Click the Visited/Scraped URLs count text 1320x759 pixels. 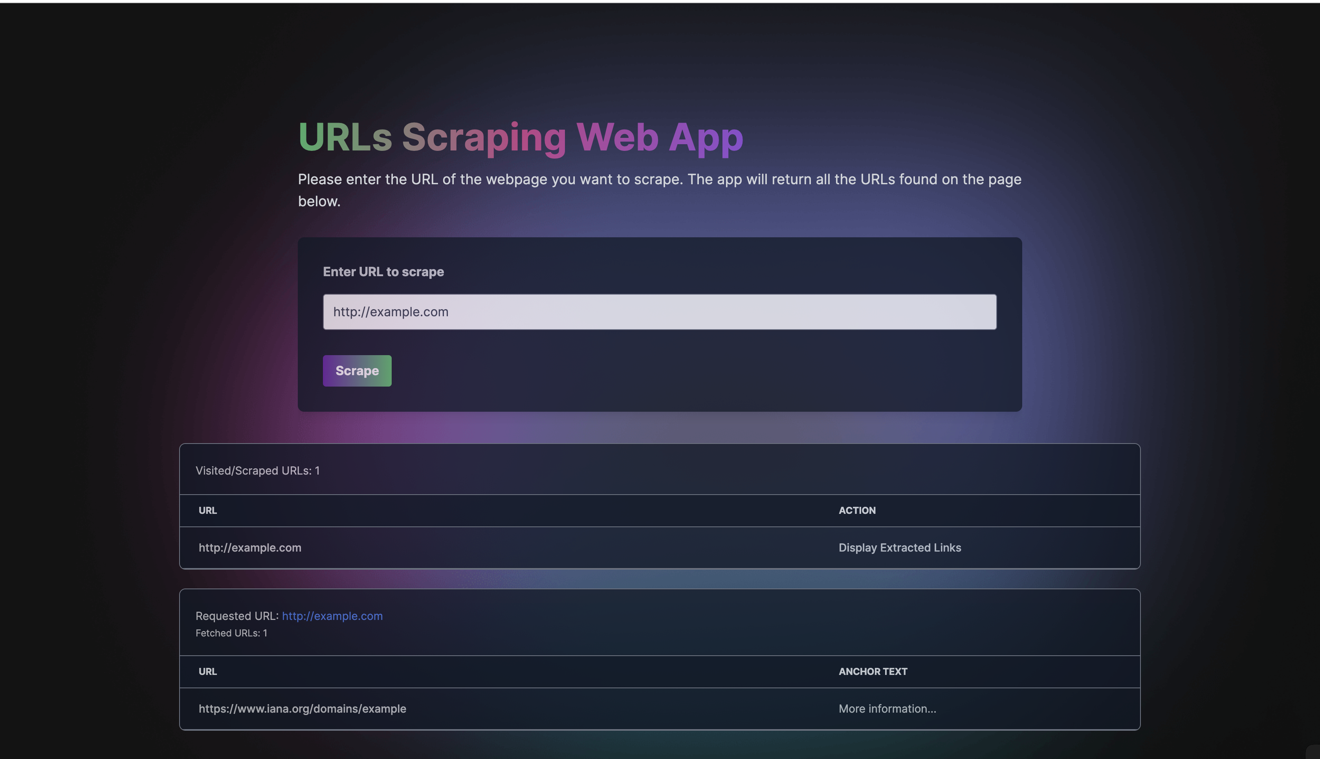click(257, 471)
